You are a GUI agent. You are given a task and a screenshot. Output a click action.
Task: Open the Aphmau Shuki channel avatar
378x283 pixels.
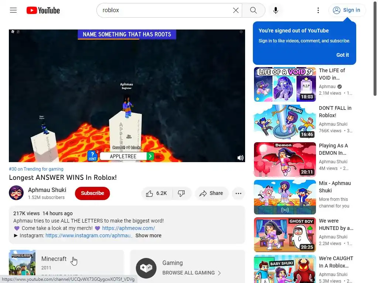16,193
